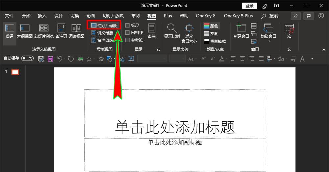Select 黑白模式 black and white mode
The height and width of the screenshot is (172, 329).
[215, 41]
